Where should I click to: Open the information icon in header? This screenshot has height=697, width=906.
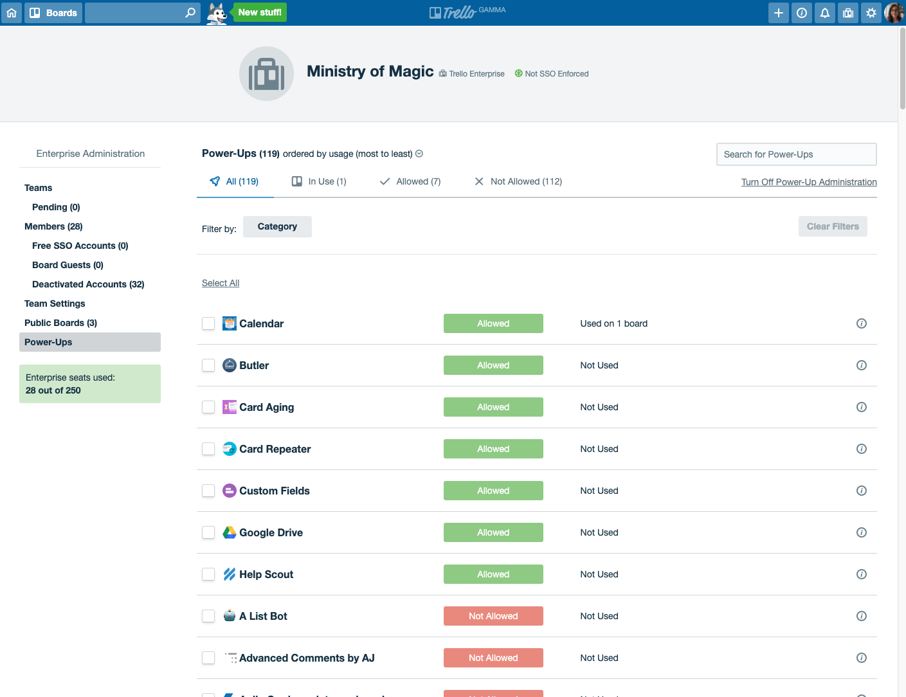click(802, 13)
